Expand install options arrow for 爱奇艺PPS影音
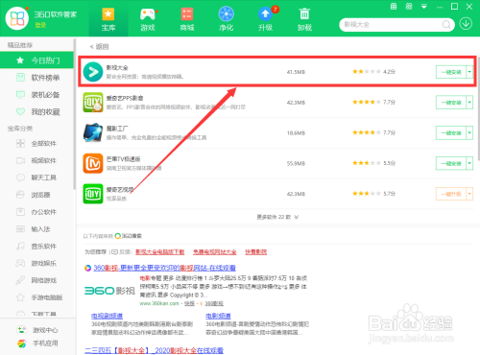This screenshot has width=480, height=355. (x=469, y=103)
